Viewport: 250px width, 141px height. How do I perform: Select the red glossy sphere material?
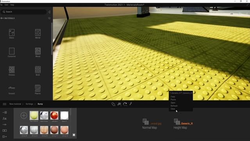point(54,116)
